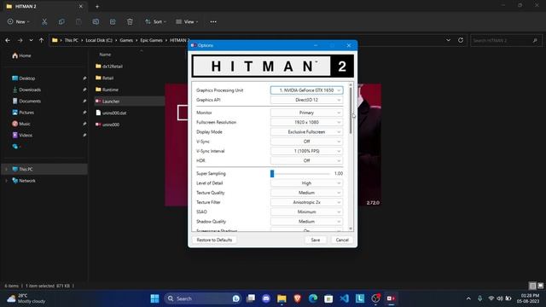Select the Retail folder
546x307 pixels.
click(x=107, y=78)
